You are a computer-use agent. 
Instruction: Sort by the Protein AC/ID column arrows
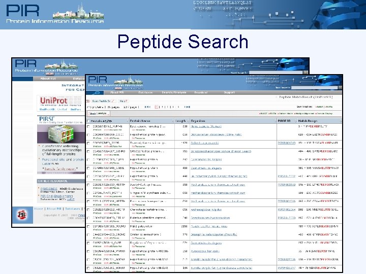(128, 121)
